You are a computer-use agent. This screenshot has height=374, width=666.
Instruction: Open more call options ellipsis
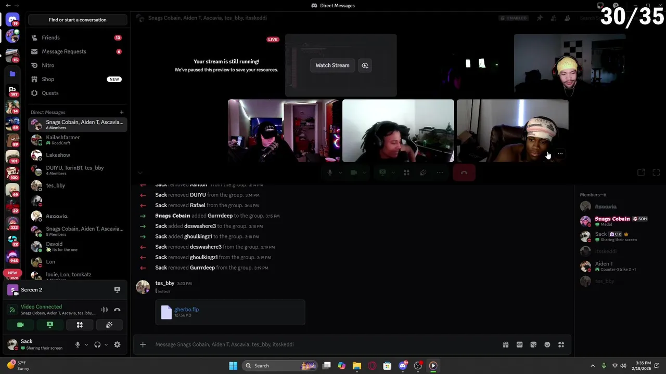pos(440,173)
